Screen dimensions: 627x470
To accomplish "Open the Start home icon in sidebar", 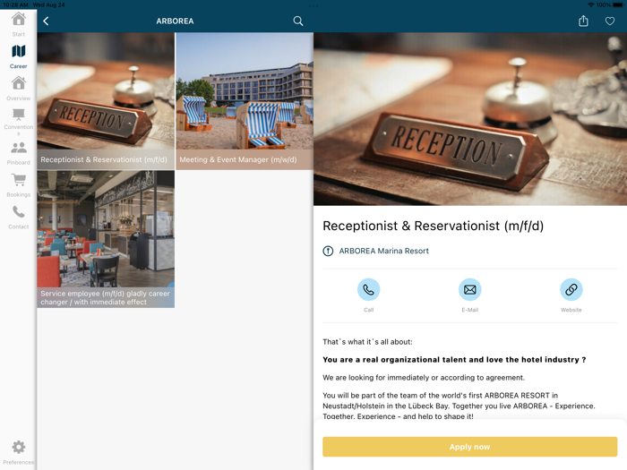I will [x=19, y=19].
